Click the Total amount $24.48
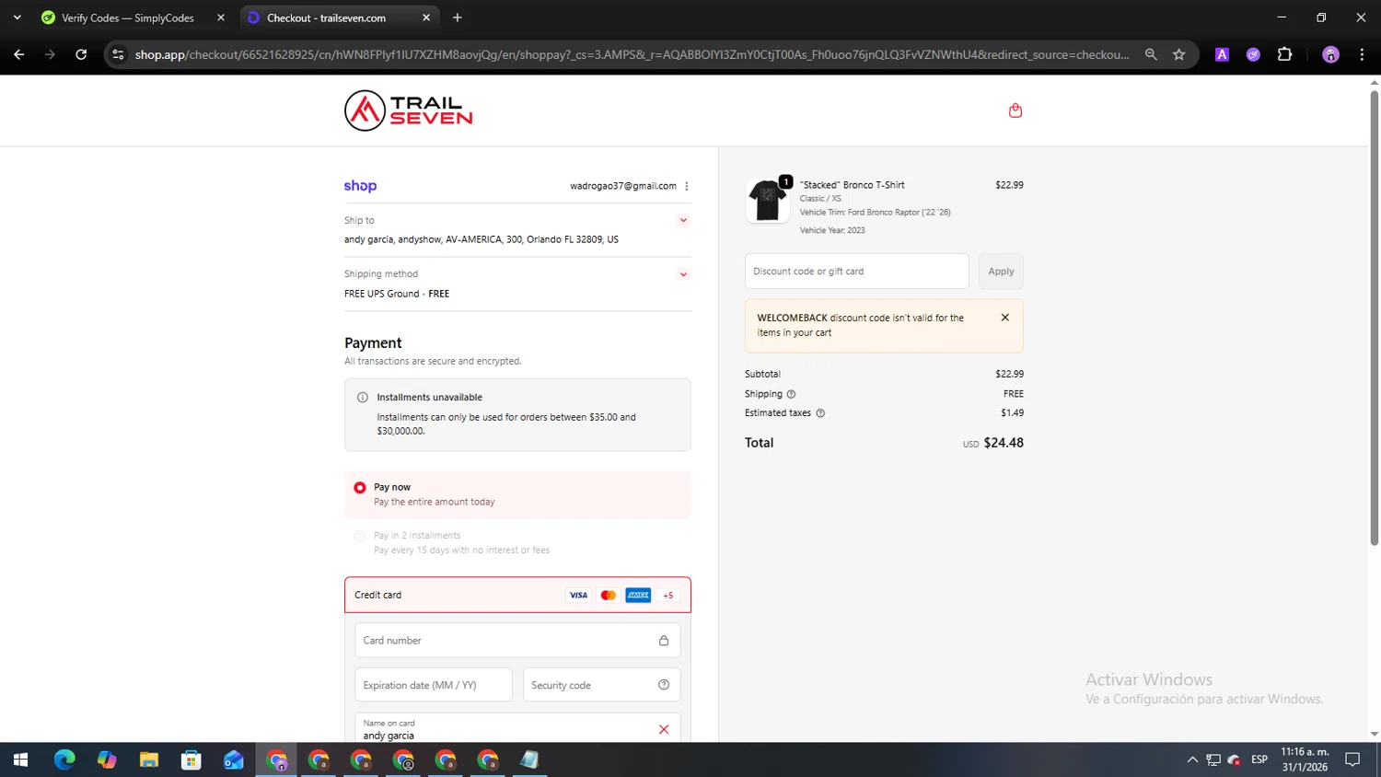The width and height of the screenshot is (1381, 777). (x=1004, y=443)
